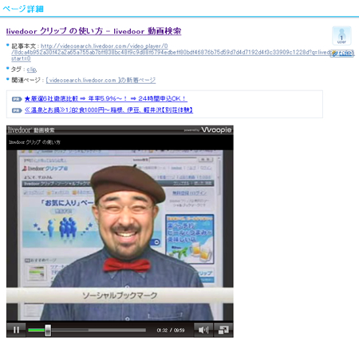Click the video progress slider handle
The image size is (359, 342).
point(48,330)
